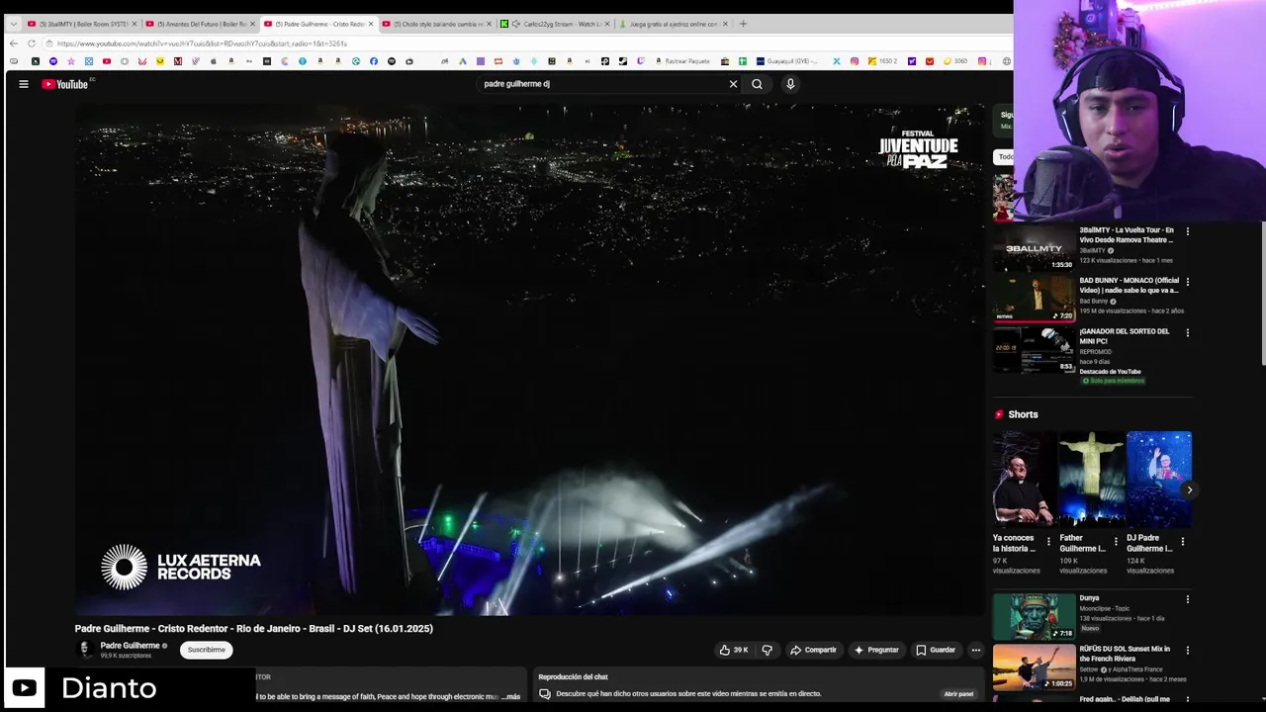The height and width of the screenshot is (712, 1266).
Task: Click the magnifier search button
Action: point(757,84)
